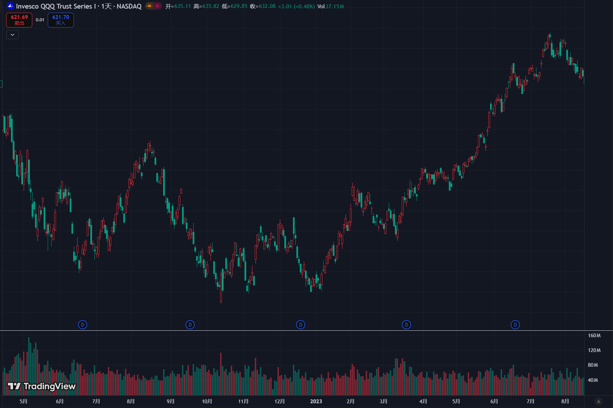Open the TradingView logo watermark
This screenshot has width=613, height=408.
(x=42, y=386)
